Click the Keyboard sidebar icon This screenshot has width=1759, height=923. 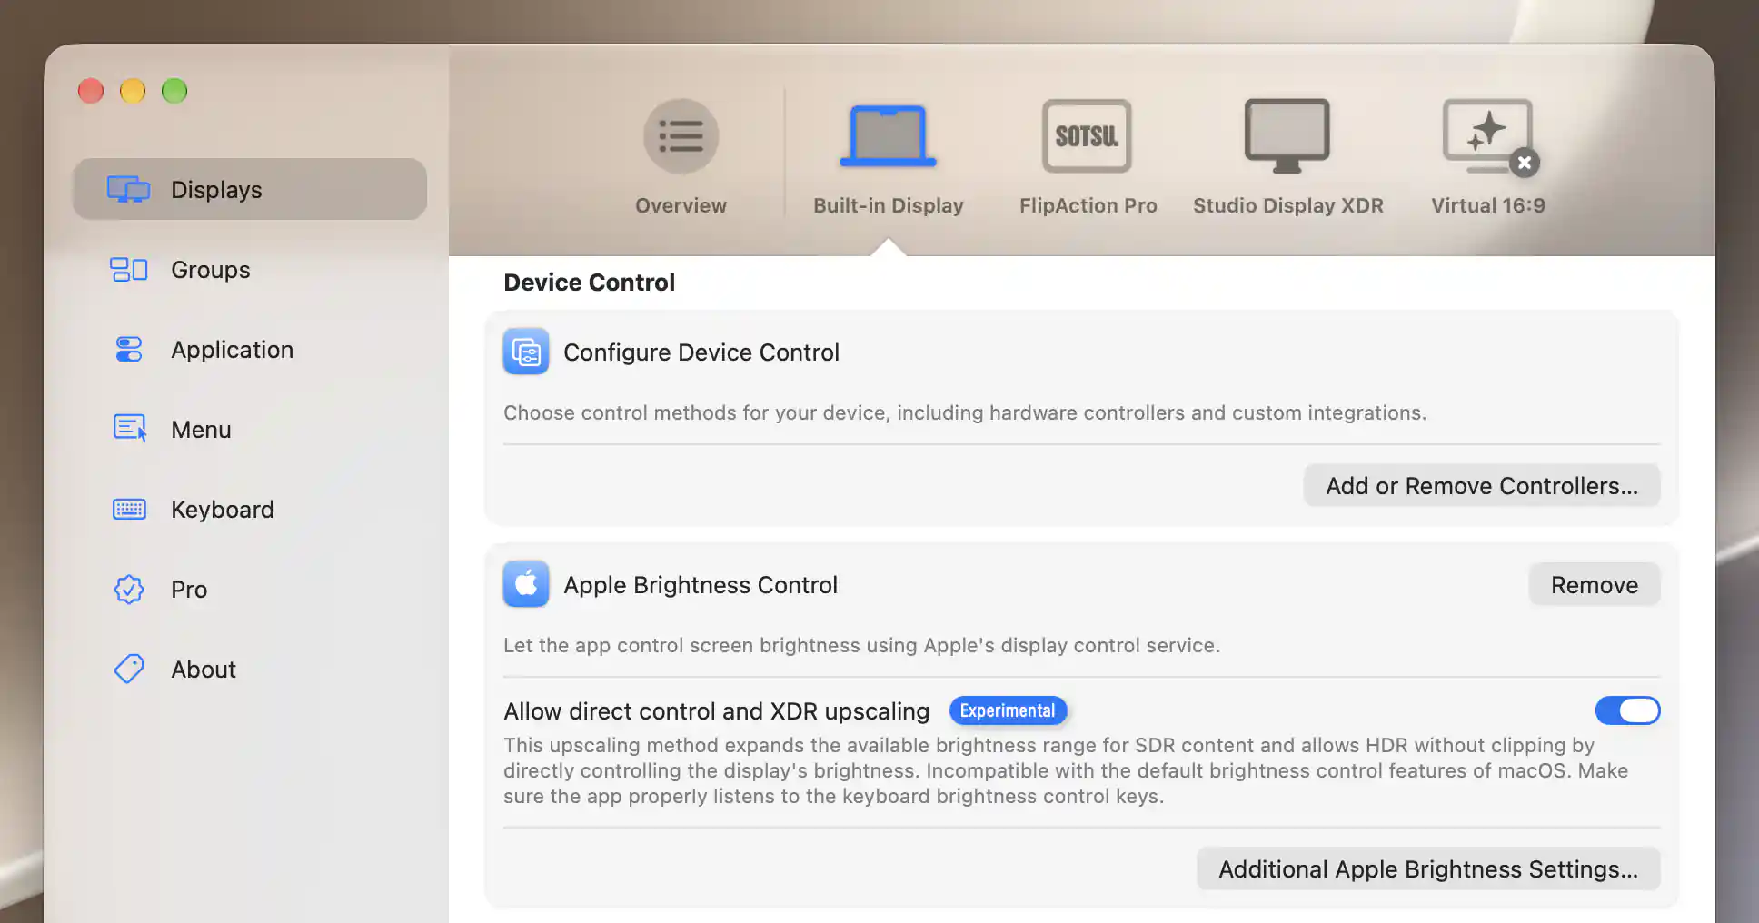128,509
